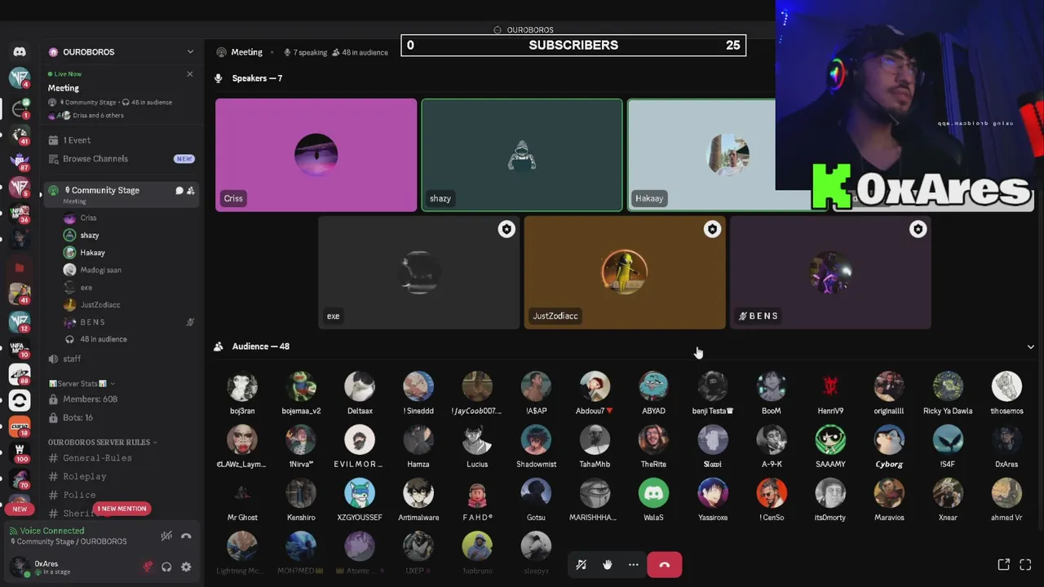Screen dimensions: 1044x587
Task: Open ABYAD audience avatar
Action: pos(653,387)
